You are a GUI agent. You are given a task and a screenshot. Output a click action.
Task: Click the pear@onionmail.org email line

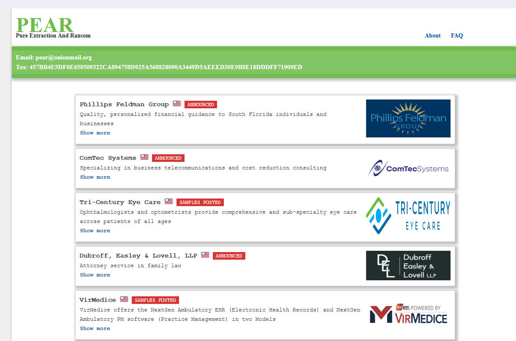54,58
